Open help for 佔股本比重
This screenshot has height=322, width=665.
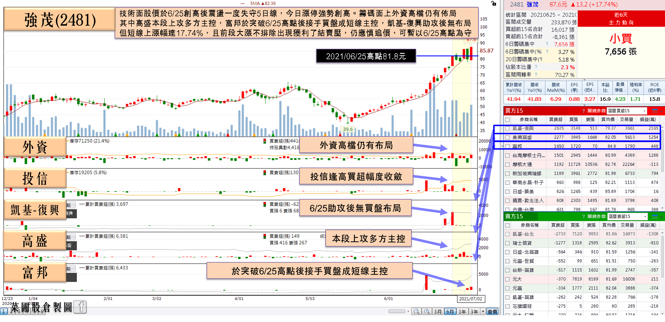coord(536,67)
